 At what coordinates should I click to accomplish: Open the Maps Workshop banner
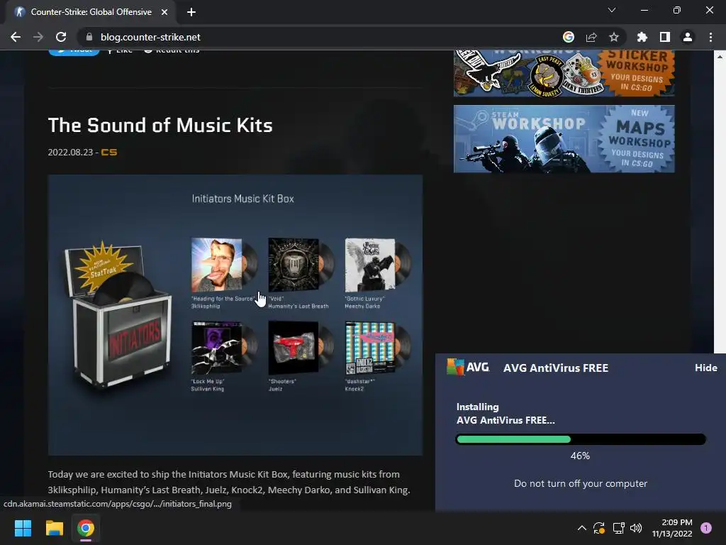pyautogui.click(x=564, y=138)
